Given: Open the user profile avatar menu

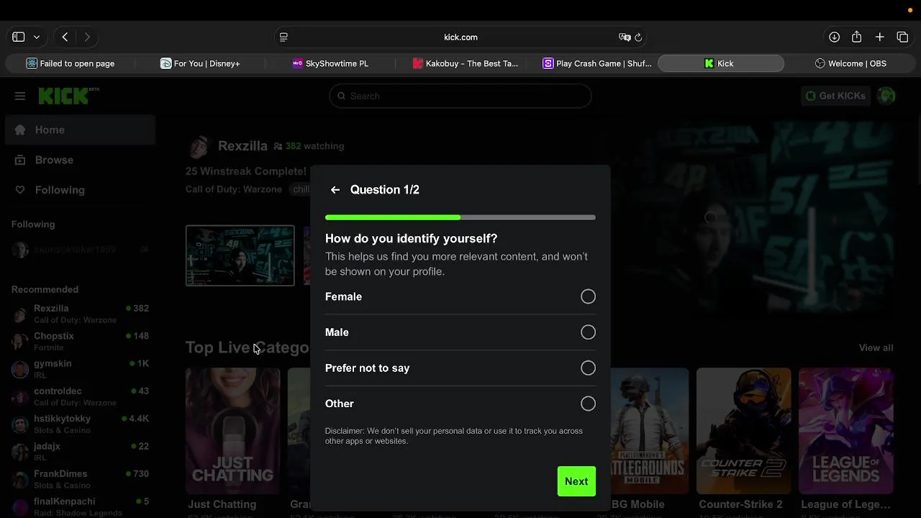Looking at the screenshot, I should (886, 96).
